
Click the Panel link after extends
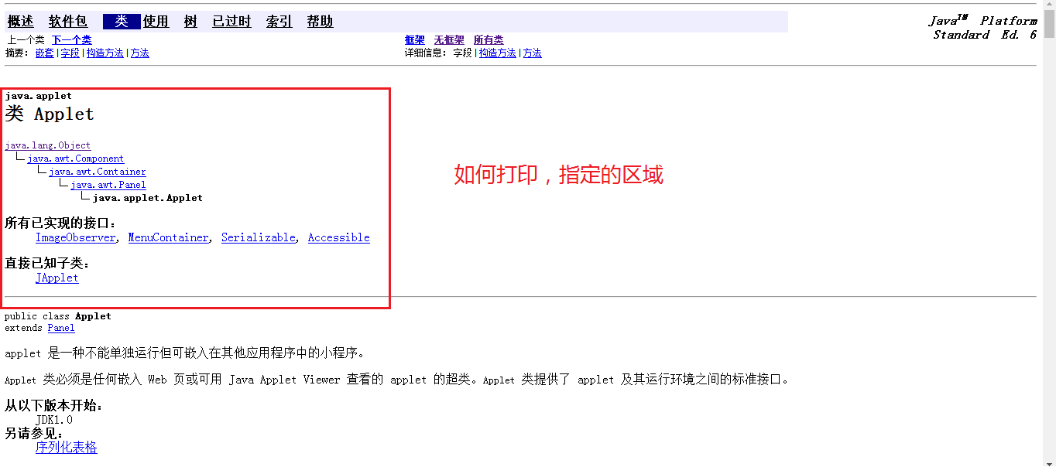point(61,328)
